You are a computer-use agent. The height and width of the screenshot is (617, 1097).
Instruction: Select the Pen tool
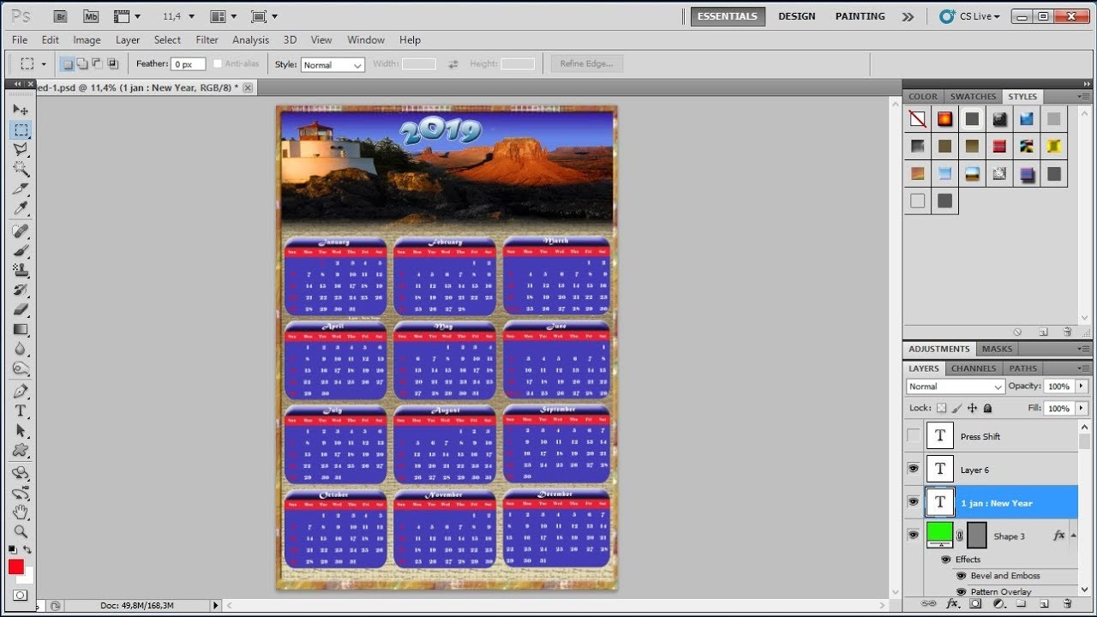coord(21,392)
